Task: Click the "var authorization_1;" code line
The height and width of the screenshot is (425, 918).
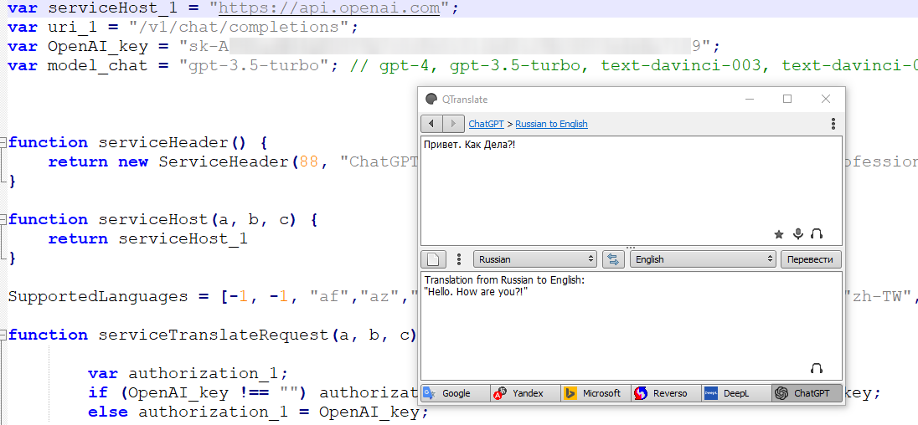Action: click(188, 373)
